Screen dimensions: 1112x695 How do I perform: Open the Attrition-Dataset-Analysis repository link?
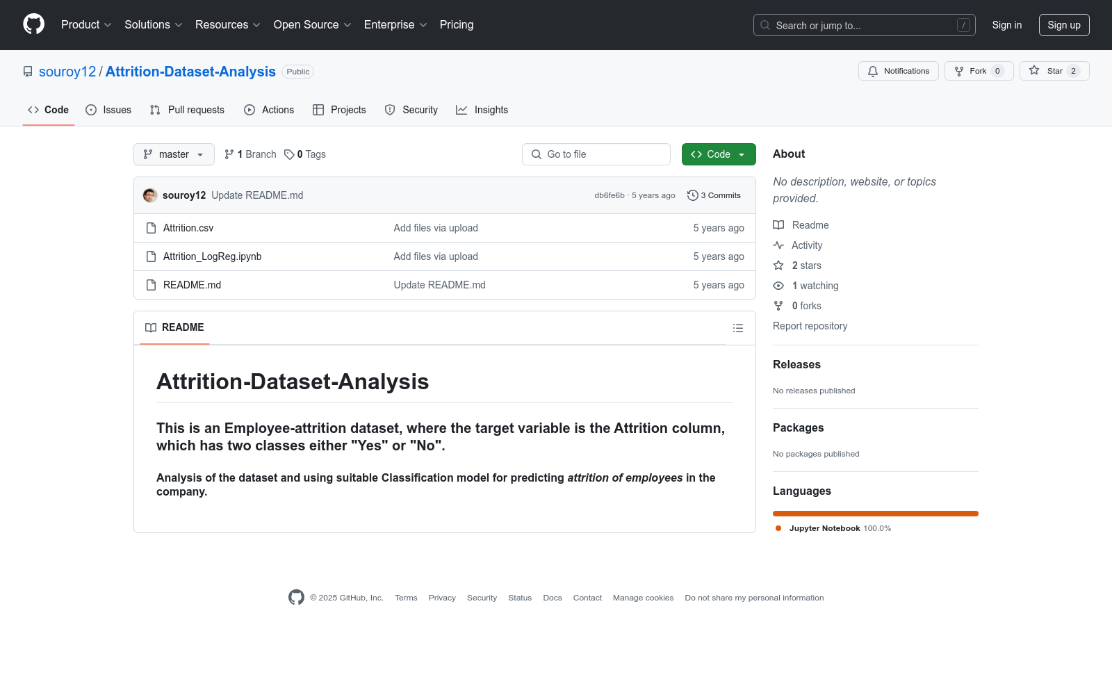[x=190, y=72]
